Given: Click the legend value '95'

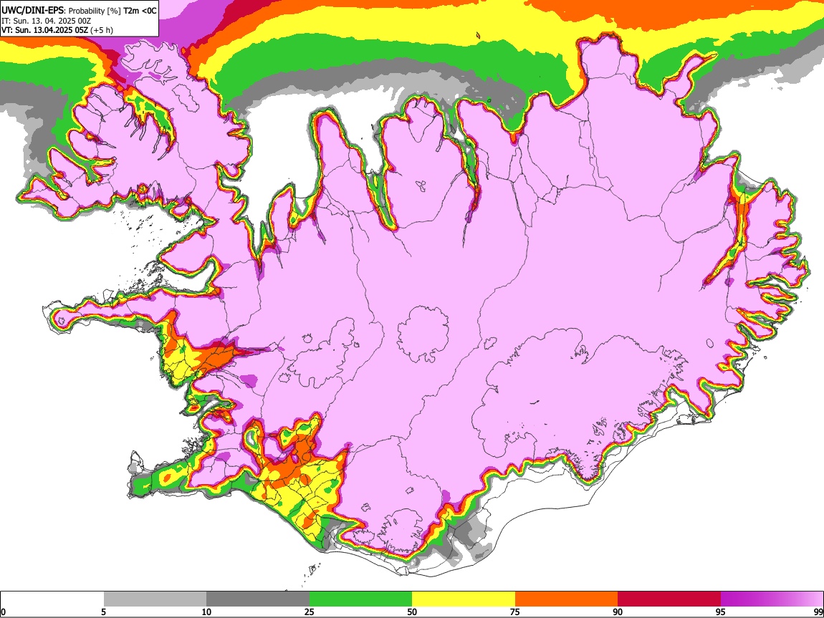Looking at the screenshot, I should [720, 612].
